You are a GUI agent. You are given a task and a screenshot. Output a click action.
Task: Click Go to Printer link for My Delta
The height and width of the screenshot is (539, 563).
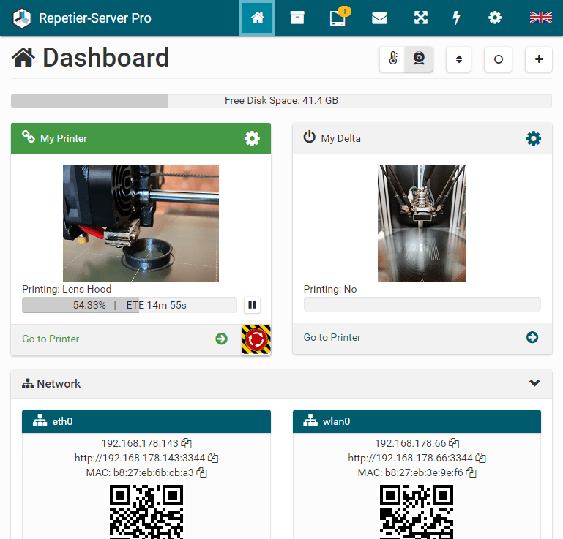332,337
